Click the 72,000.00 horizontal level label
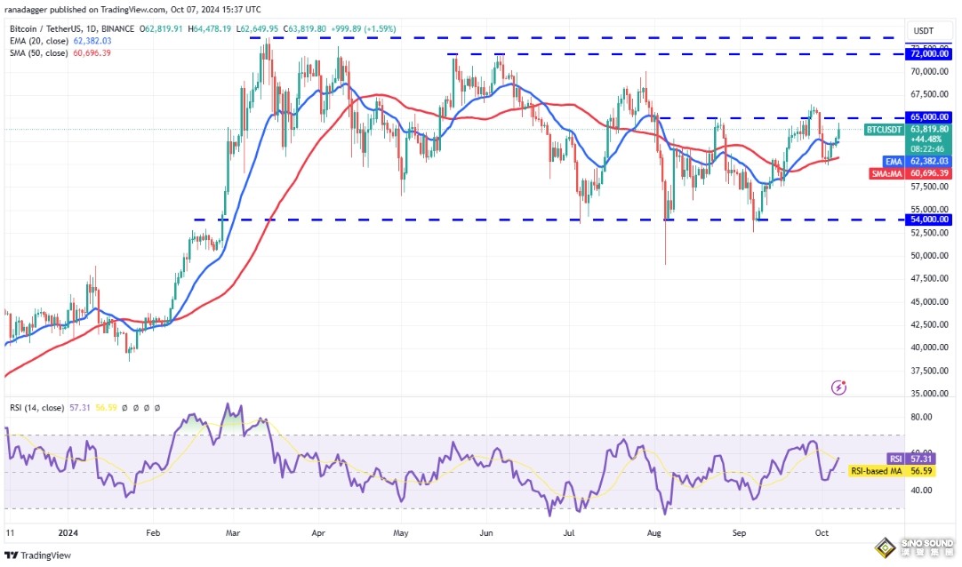962x567 pixels. coord(930,54)
